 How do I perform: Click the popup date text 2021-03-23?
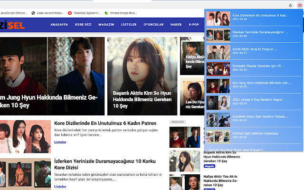pos(239,120)
